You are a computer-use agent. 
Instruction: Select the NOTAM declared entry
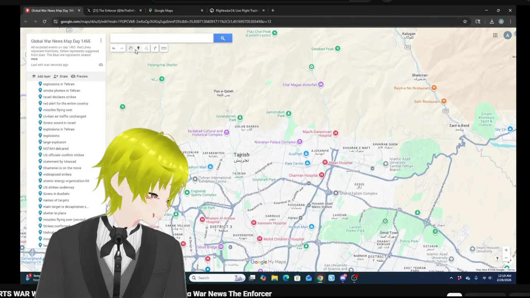click(56, 149)
